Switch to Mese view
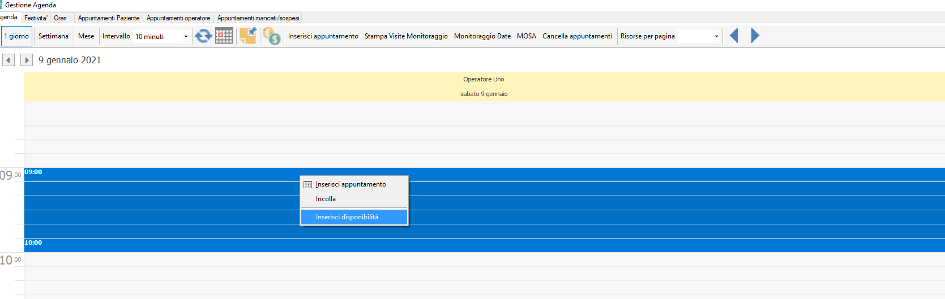 tap(86, 36)
